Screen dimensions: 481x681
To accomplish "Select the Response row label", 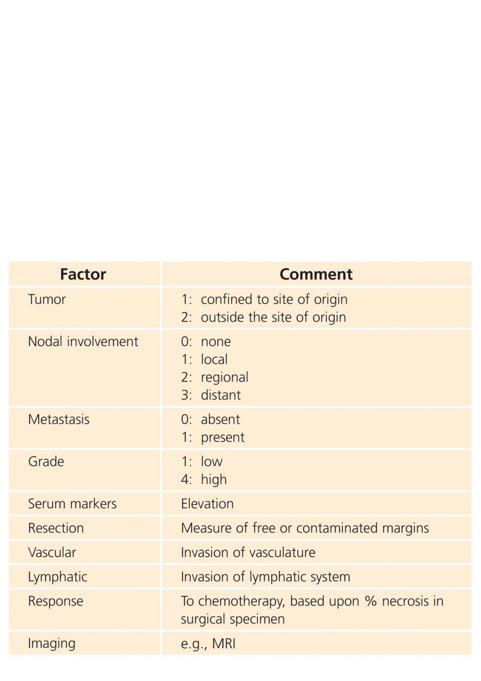I will 56,601.
